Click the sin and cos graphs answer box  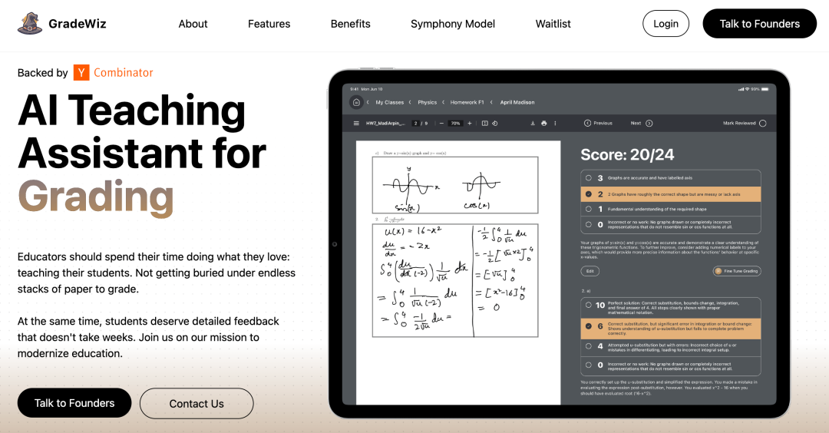tap(455, 185)
